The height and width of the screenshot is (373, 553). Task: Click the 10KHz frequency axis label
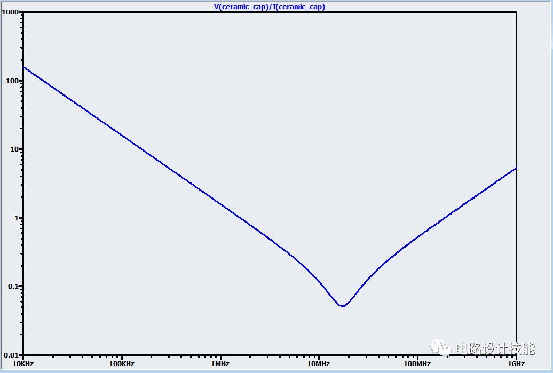tap(23, 363)
